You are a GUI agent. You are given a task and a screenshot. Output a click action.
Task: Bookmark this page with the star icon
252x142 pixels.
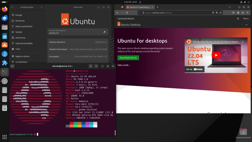[220, 13]
